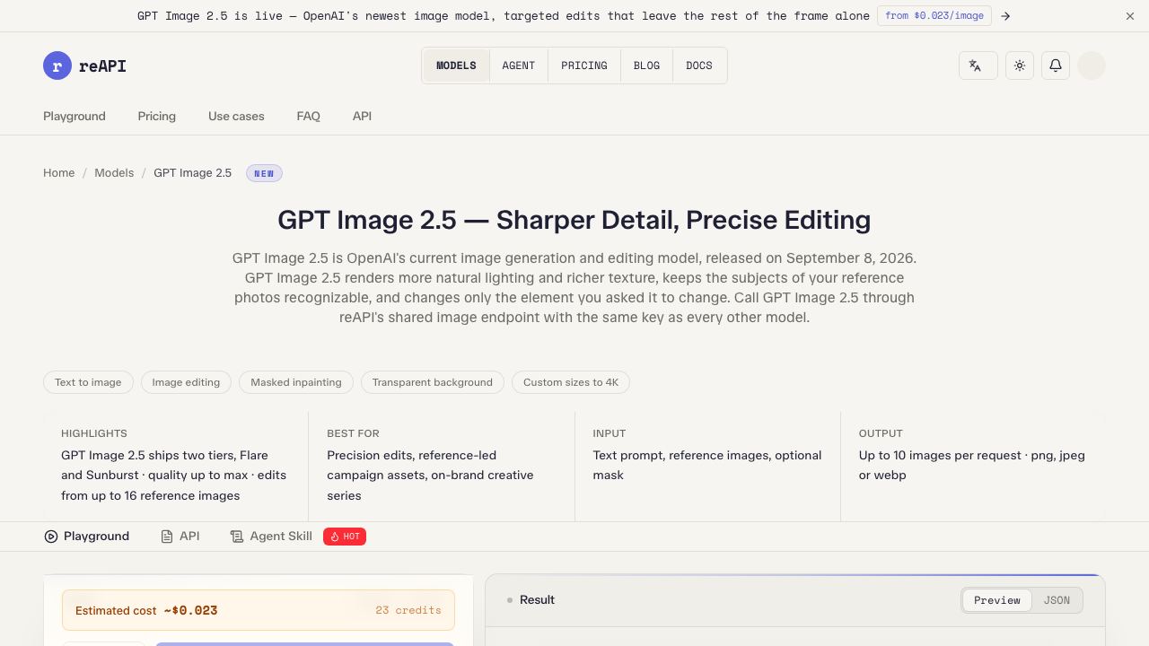This screenshot has width=1149, height=646.
Task: Select the JSON result view
Action: [x=1057, y=600]
